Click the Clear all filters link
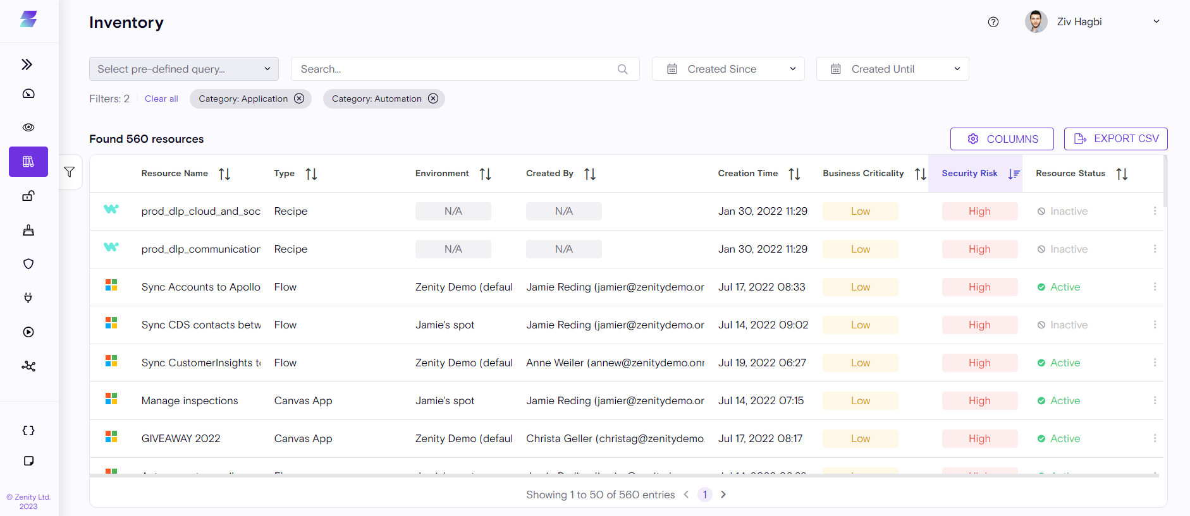This screenshot has width=1190, height=516. 161,99
